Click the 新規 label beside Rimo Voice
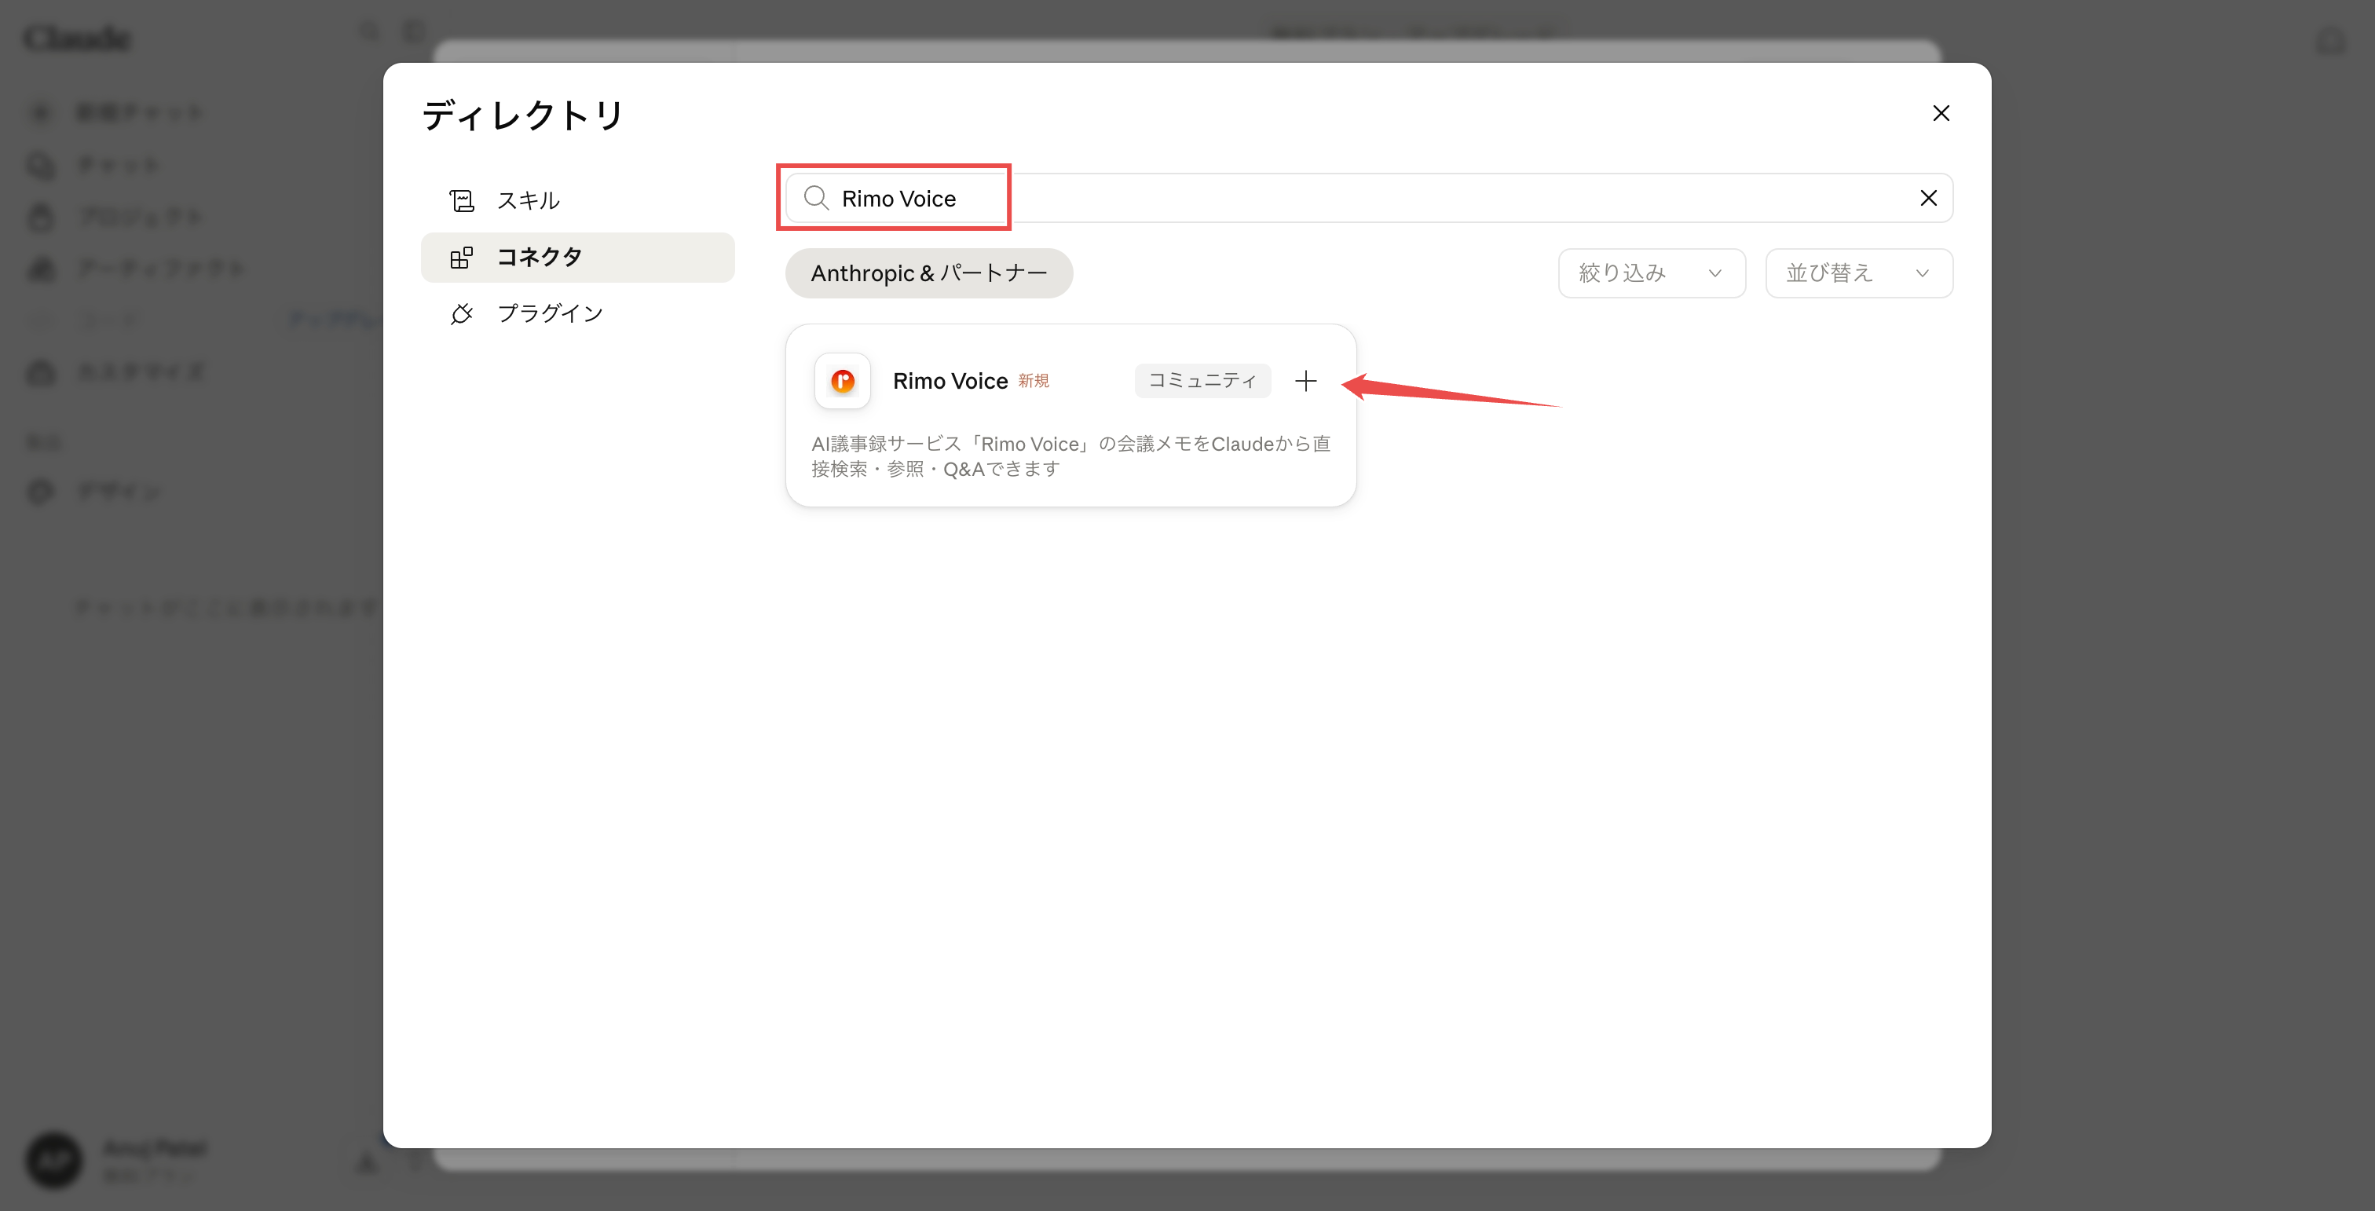 (x=1034, y=381)
